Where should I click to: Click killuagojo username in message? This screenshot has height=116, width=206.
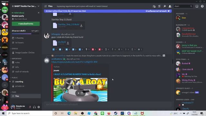56,34
